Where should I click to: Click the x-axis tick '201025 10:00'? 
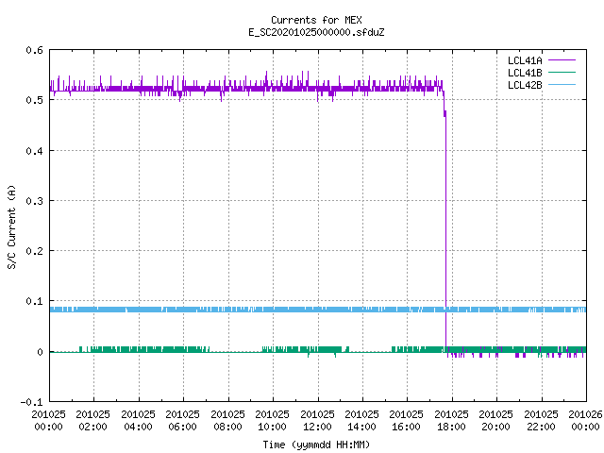click(272, 420)
